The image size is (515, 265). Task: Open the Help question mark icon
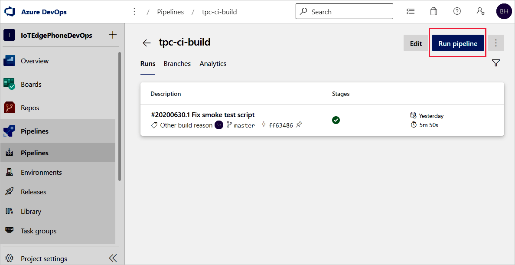[457, 12]
